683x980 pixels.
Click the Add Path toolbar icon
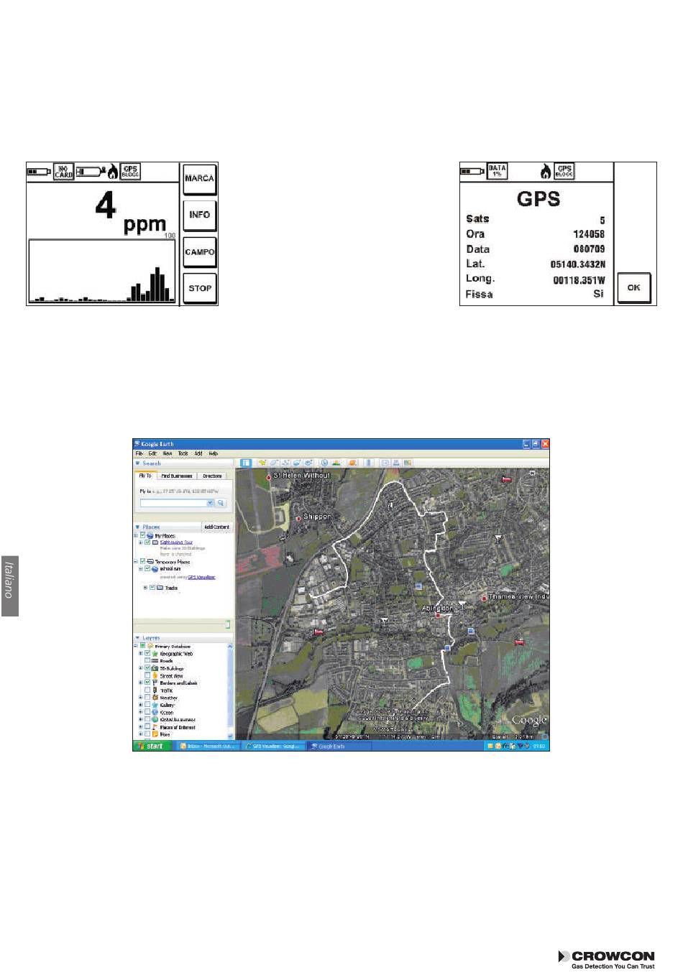(285, 463)
